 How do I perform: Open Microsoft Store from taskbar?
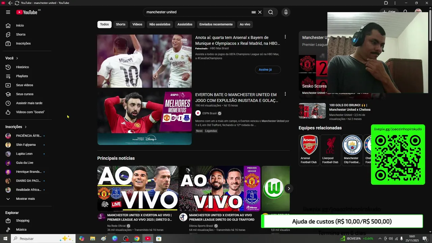click(159, 239)
